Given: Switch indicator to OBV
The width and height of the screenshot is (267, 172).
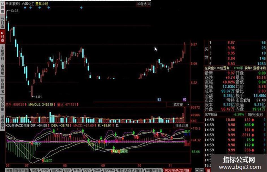Looking at the screenshot, I should (87, 170).
